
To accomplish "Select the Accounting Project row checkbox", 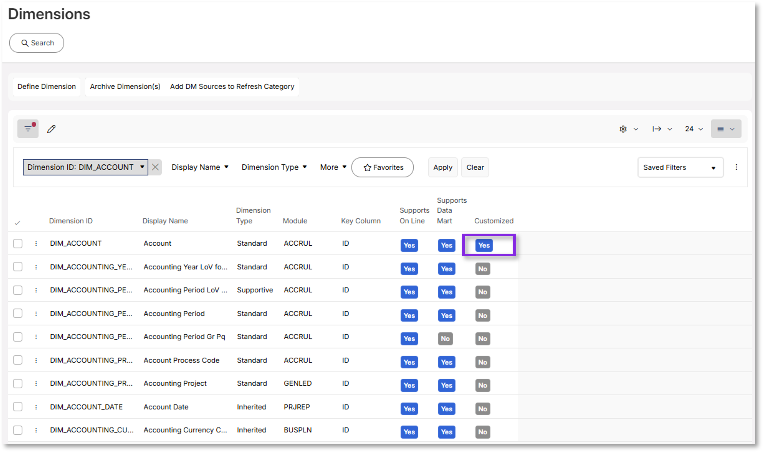I will [x=18, y=384].
